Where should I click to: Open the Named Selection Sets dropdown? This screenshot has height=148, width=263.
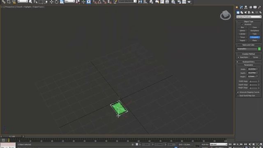pyautogui.click(x=127, y=1)
